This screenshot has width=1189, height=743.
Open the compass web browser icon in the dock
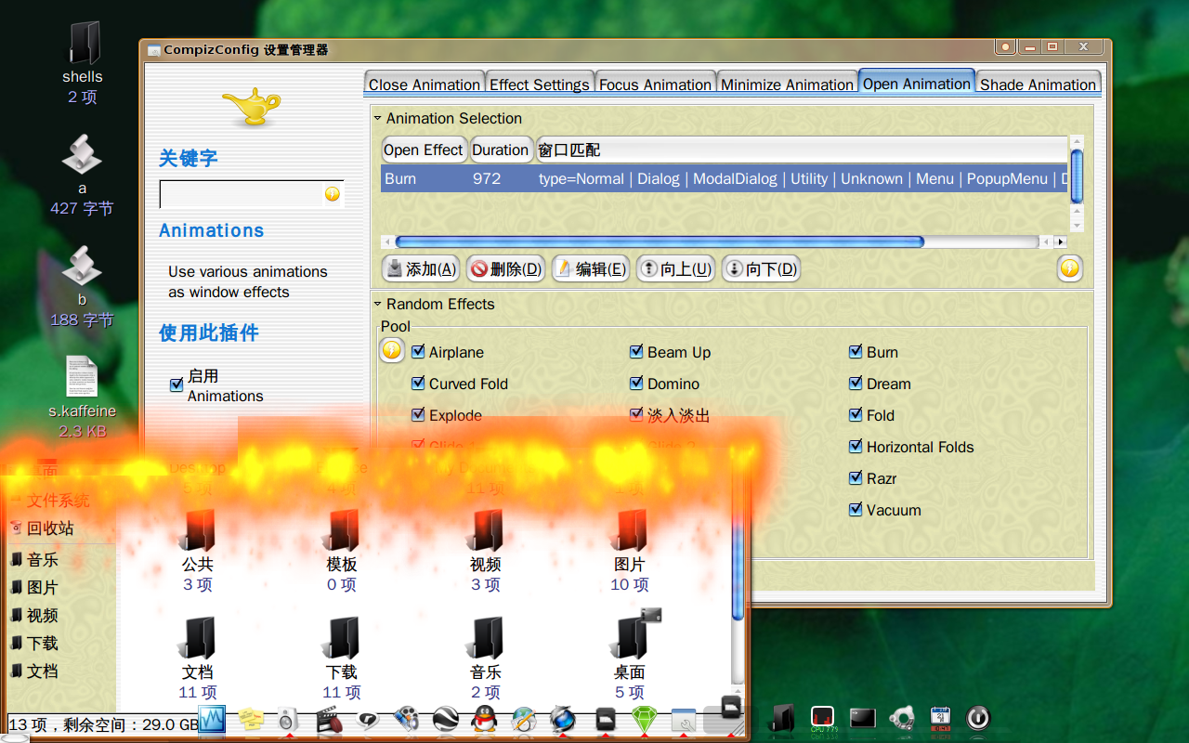coord(524,719)
